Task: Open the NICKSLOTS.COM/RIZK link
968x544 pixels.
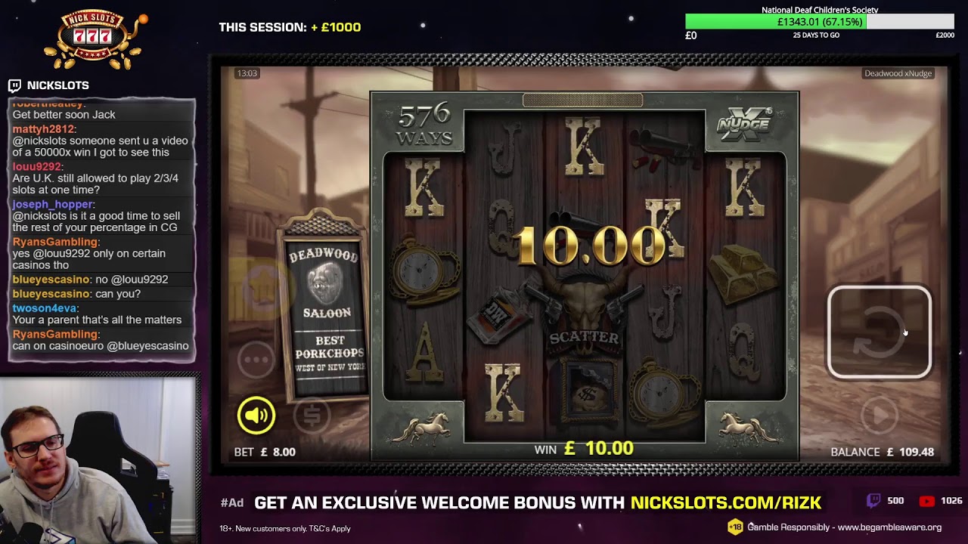Action: pos(726,502)
